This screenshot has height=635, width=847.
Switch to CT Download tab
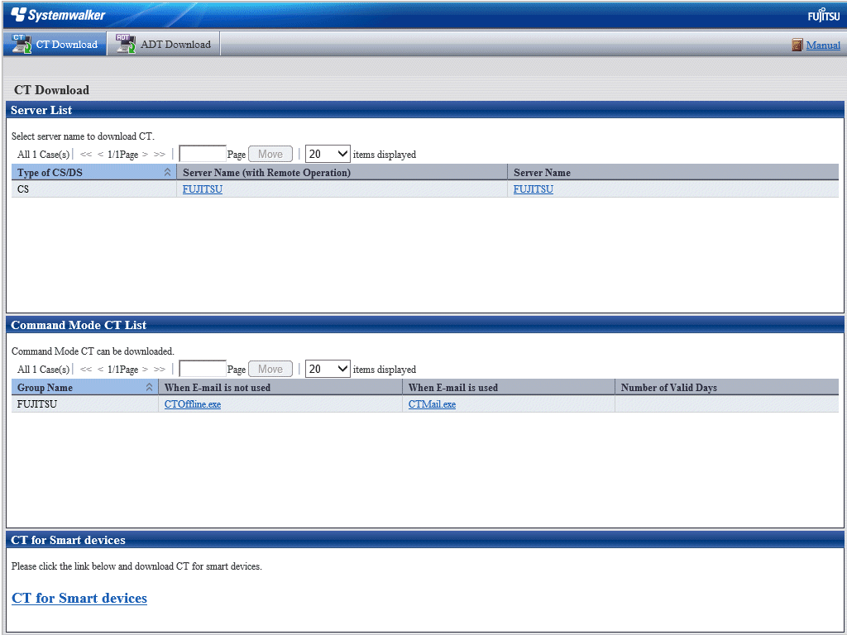pos(55,44)
